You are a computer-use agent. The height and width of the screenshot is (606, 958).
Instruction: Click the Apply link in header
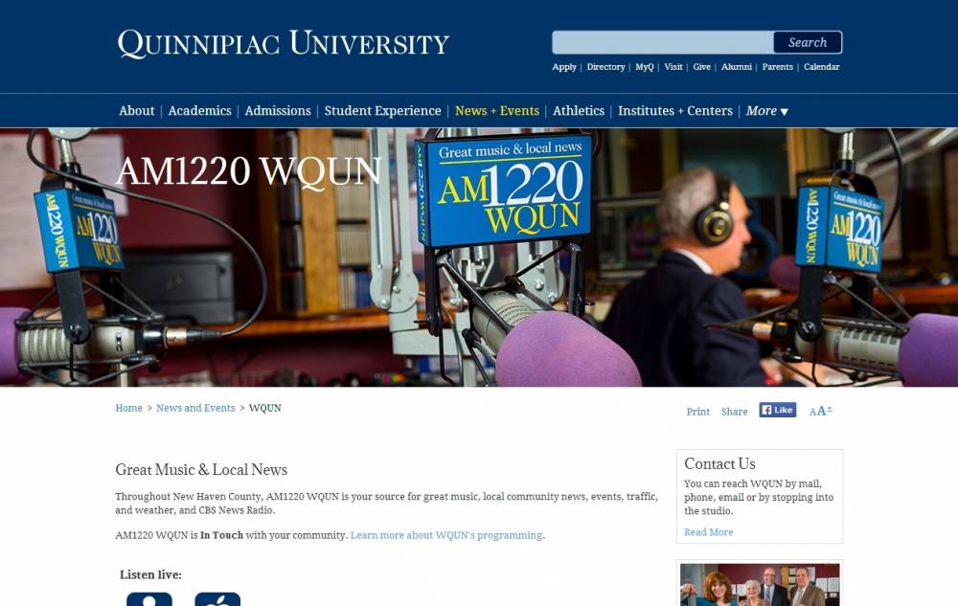564,67
